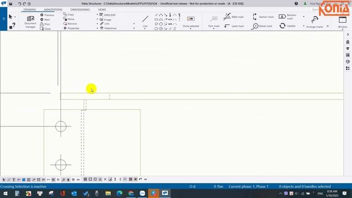Image resolution: width=352 pixels, height=198 pixels.
Task: Toggle the blue highlighted selection switch
Action: point(24,179)
